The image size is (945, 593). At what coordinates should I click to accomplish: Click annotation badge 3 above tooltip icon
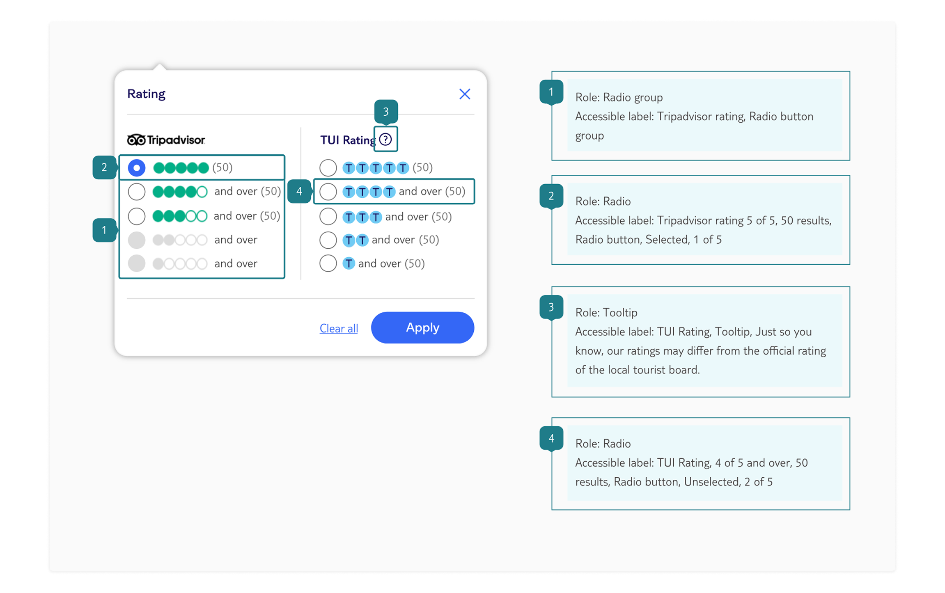[x=386, y=111]
